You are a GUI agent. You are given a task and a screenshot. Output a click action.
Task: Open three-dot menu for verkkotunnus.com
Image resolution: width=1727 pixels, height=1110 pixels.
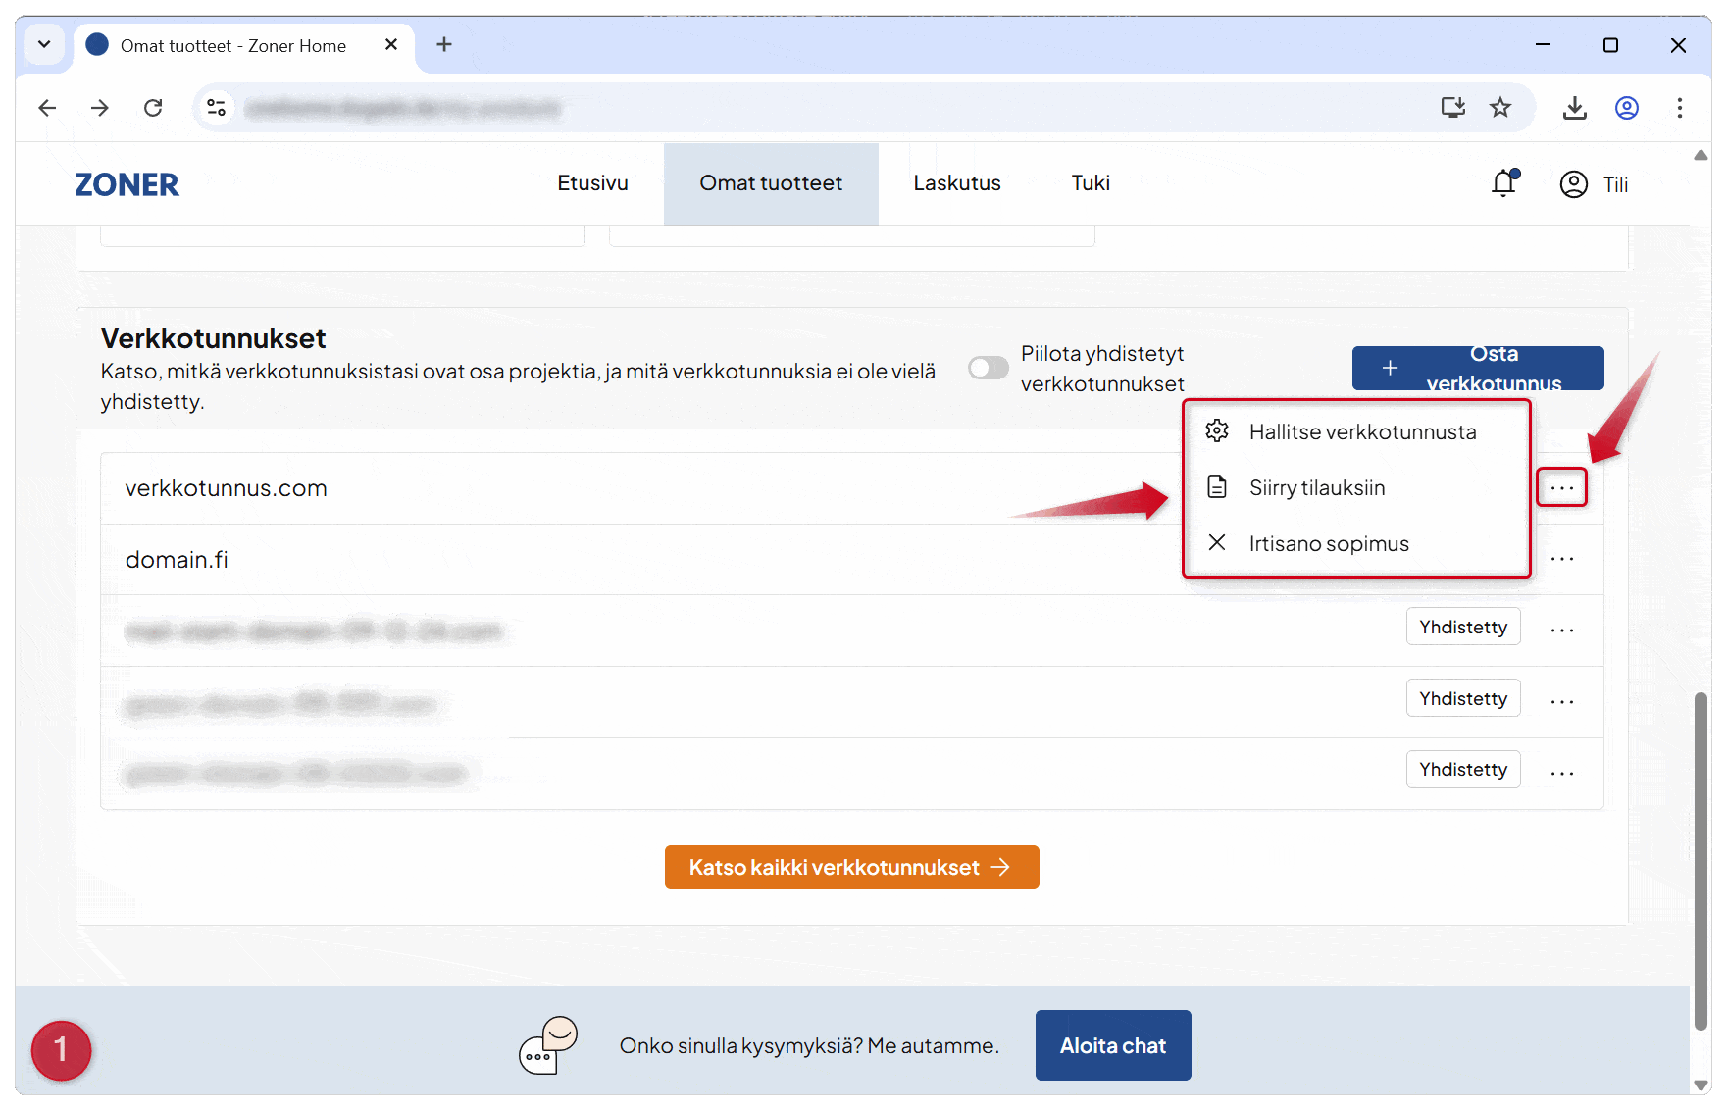(1561, 487)
